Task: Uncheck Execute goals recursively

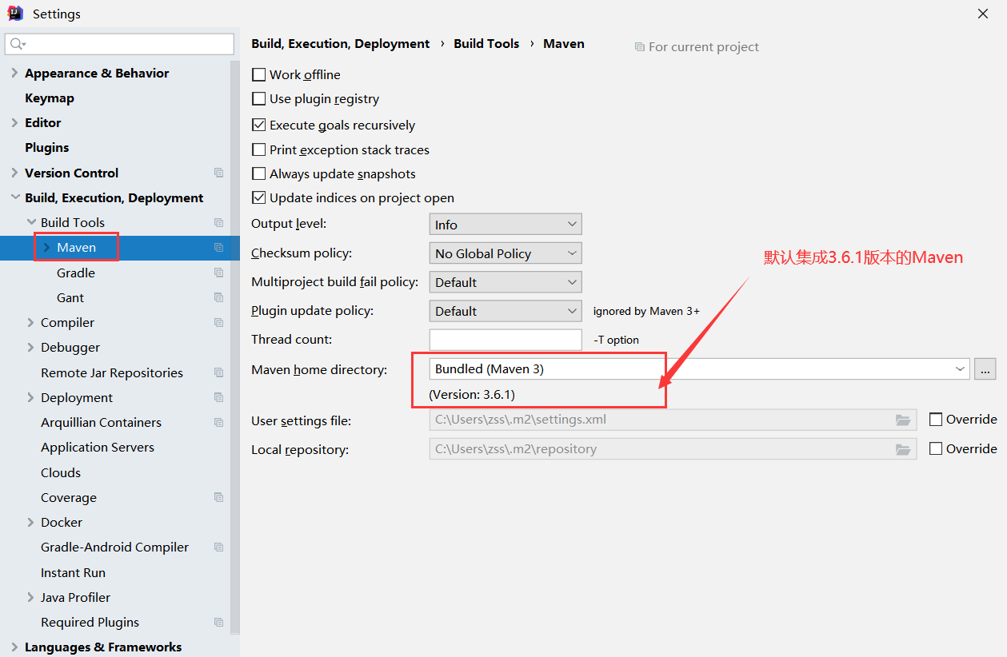Action: tap(258, 125)
